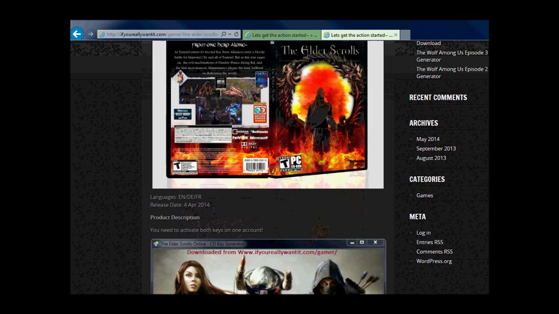The image size is (559, 314).
Task: Click the new blank tab button
Action: coord(405,35)
